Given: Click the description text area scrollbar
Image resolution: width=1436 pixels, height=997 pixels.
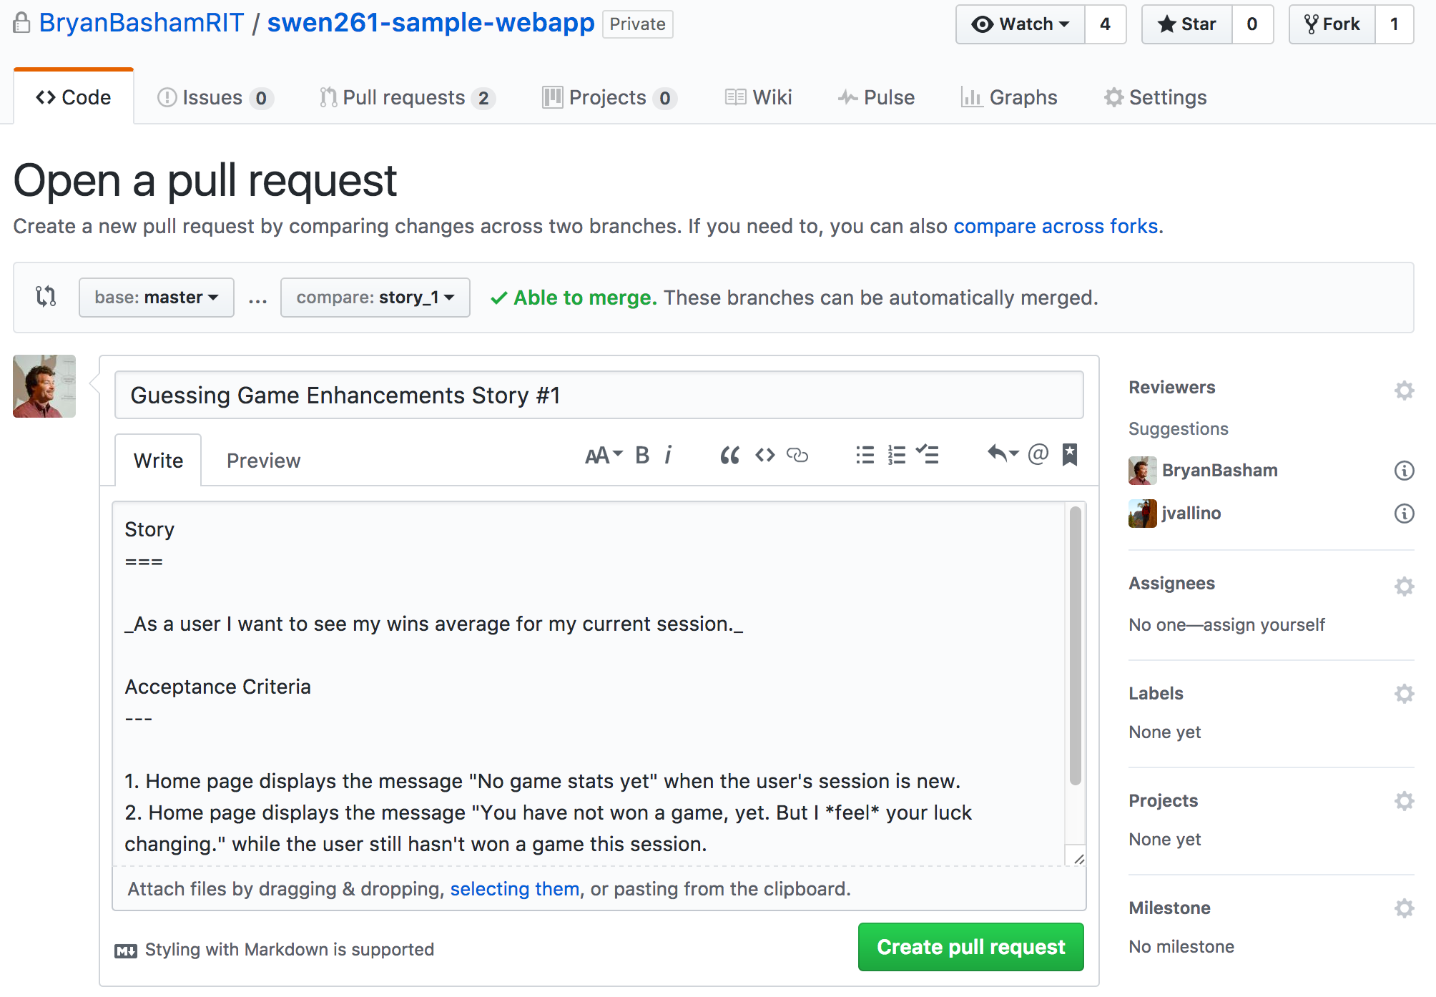Looking at the screenshot, I should point(1075,645).
